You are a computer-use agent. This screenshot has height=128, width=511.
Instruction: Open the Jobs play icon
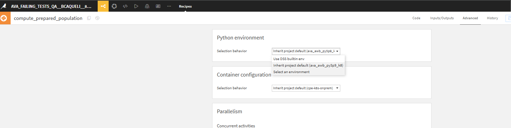[136, 6]
